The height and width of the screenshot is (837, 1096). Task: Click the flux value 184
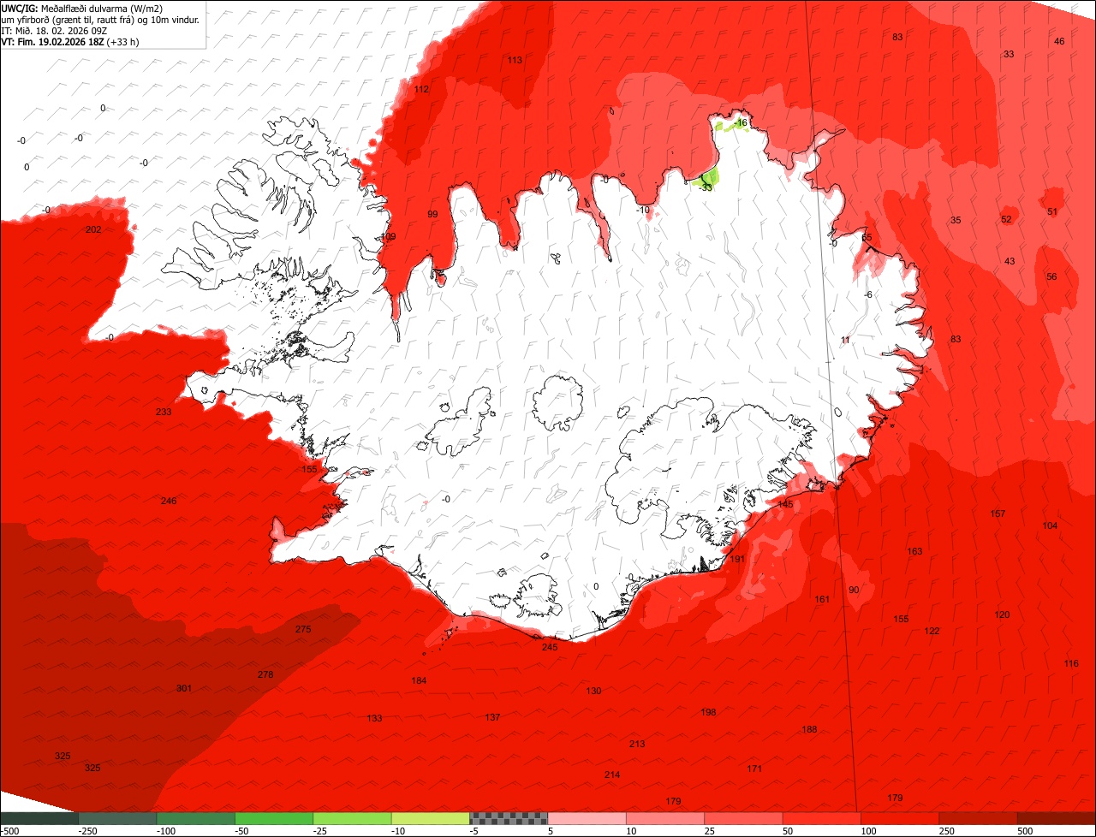pos(419,680)
